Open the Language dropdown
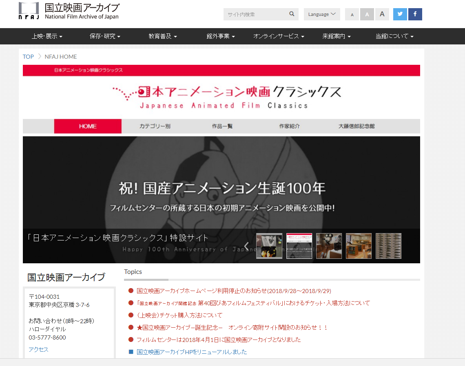Screen dimensions: 465x366 pos(322,14)
